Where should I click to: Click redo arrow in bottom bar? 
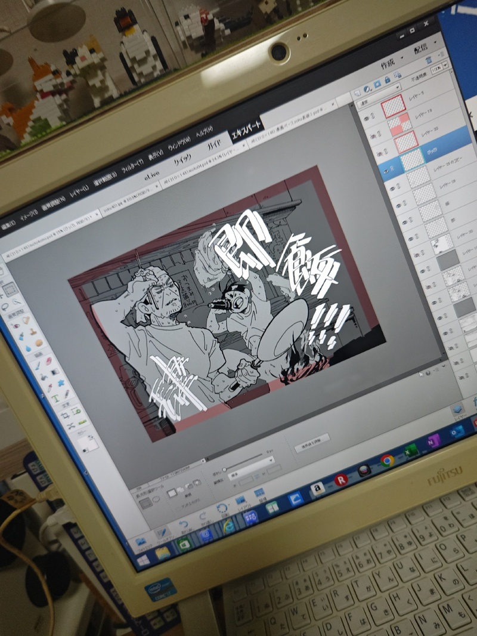(x=203, y=517)
